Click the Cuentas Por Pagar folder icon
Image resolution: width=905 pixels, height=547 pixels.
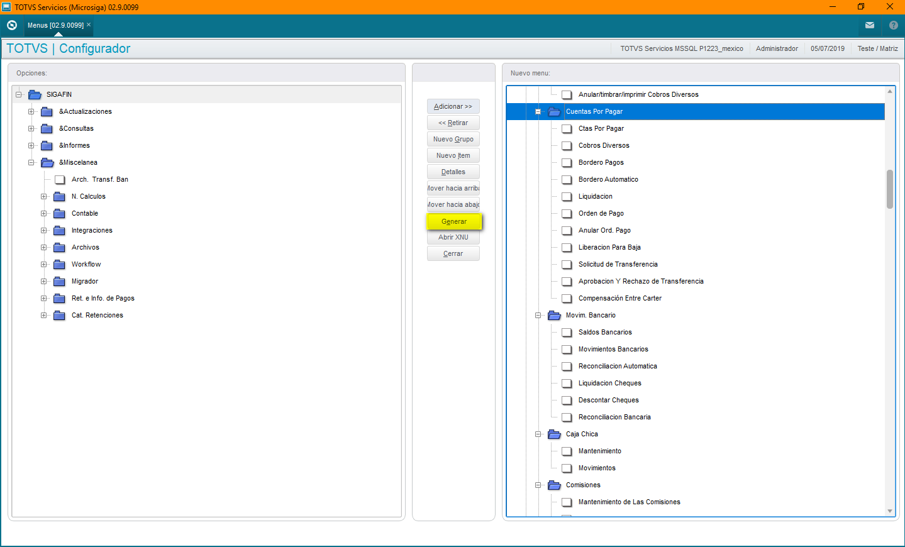pyautogui.click(x=554, y=111)
